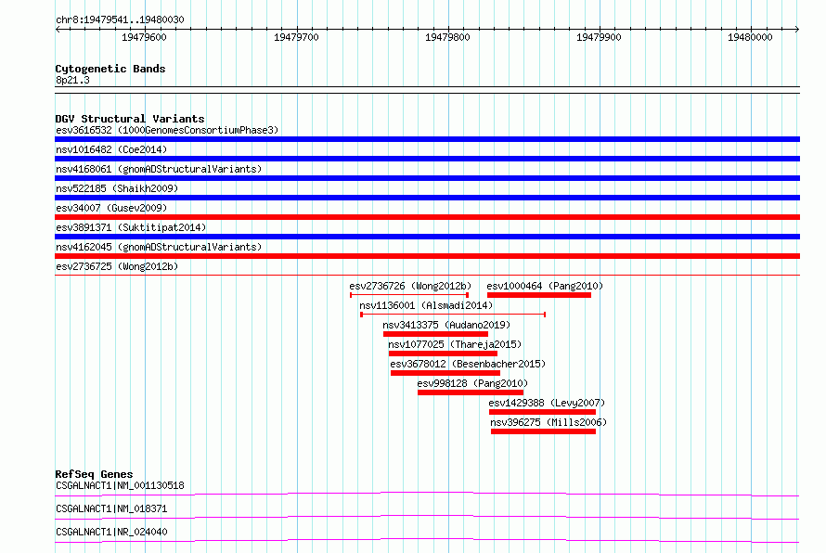Select the red bar under esv1429388
Image resolution: width=826 pixels, height=553 pixels.
(x=543, y=412)
